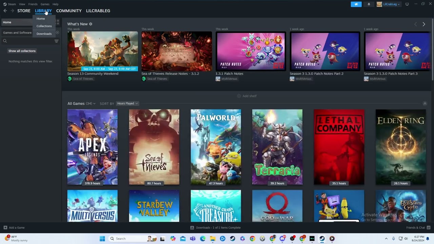This screenshot has width=434, height=244.
Task: Open Microsoft Edge from taskbar
Action: [202, 239]
